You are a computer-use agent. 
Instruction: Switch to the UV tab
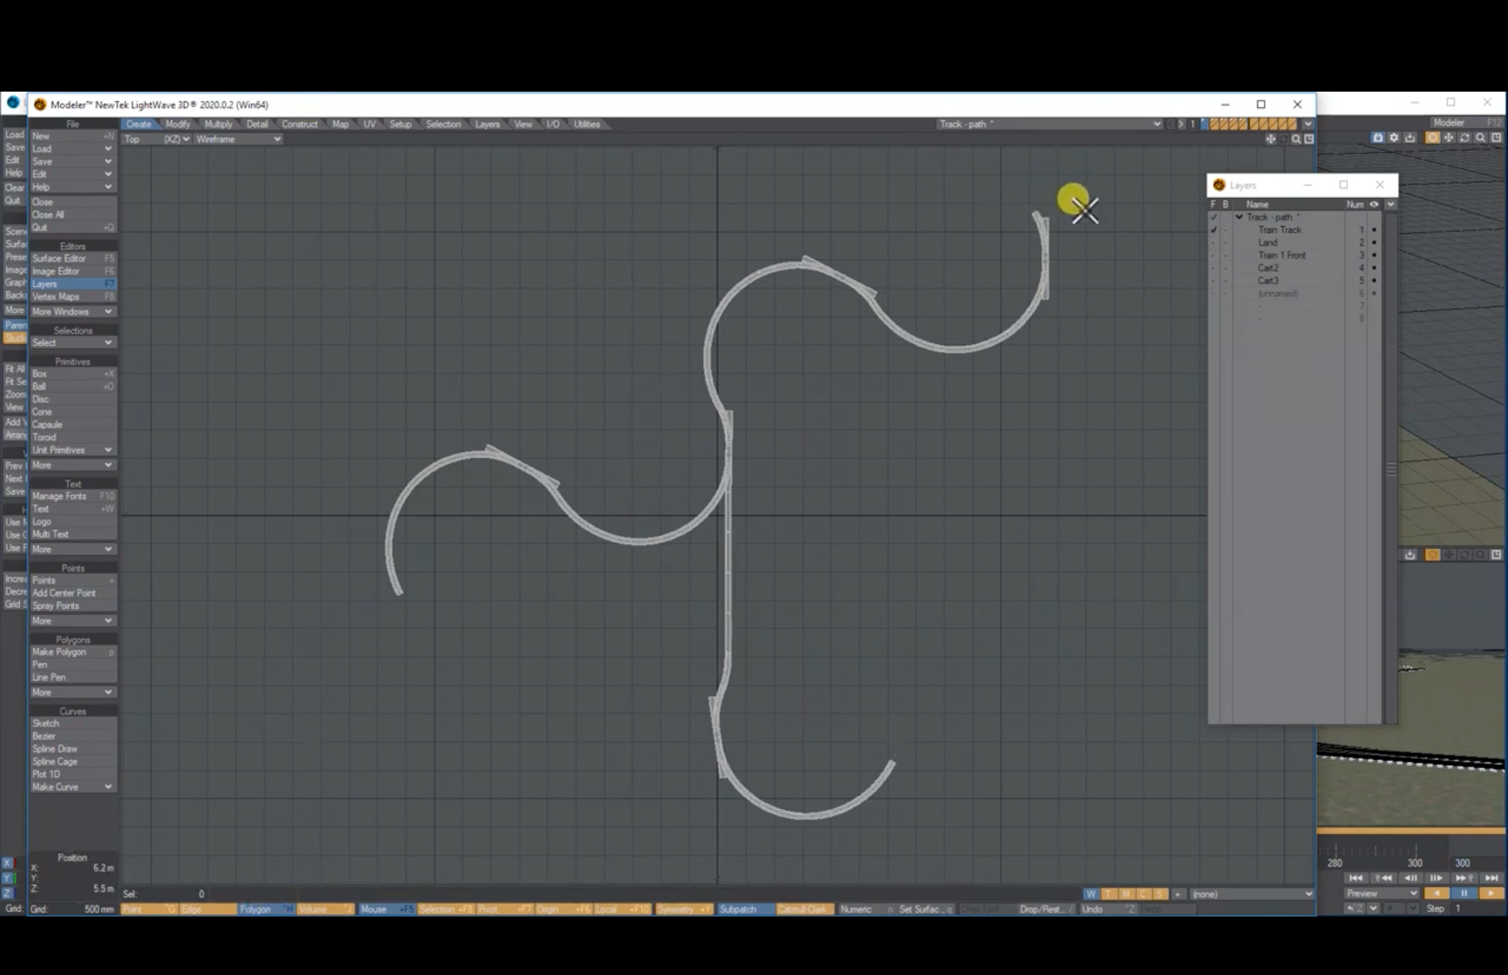[370, 124]
